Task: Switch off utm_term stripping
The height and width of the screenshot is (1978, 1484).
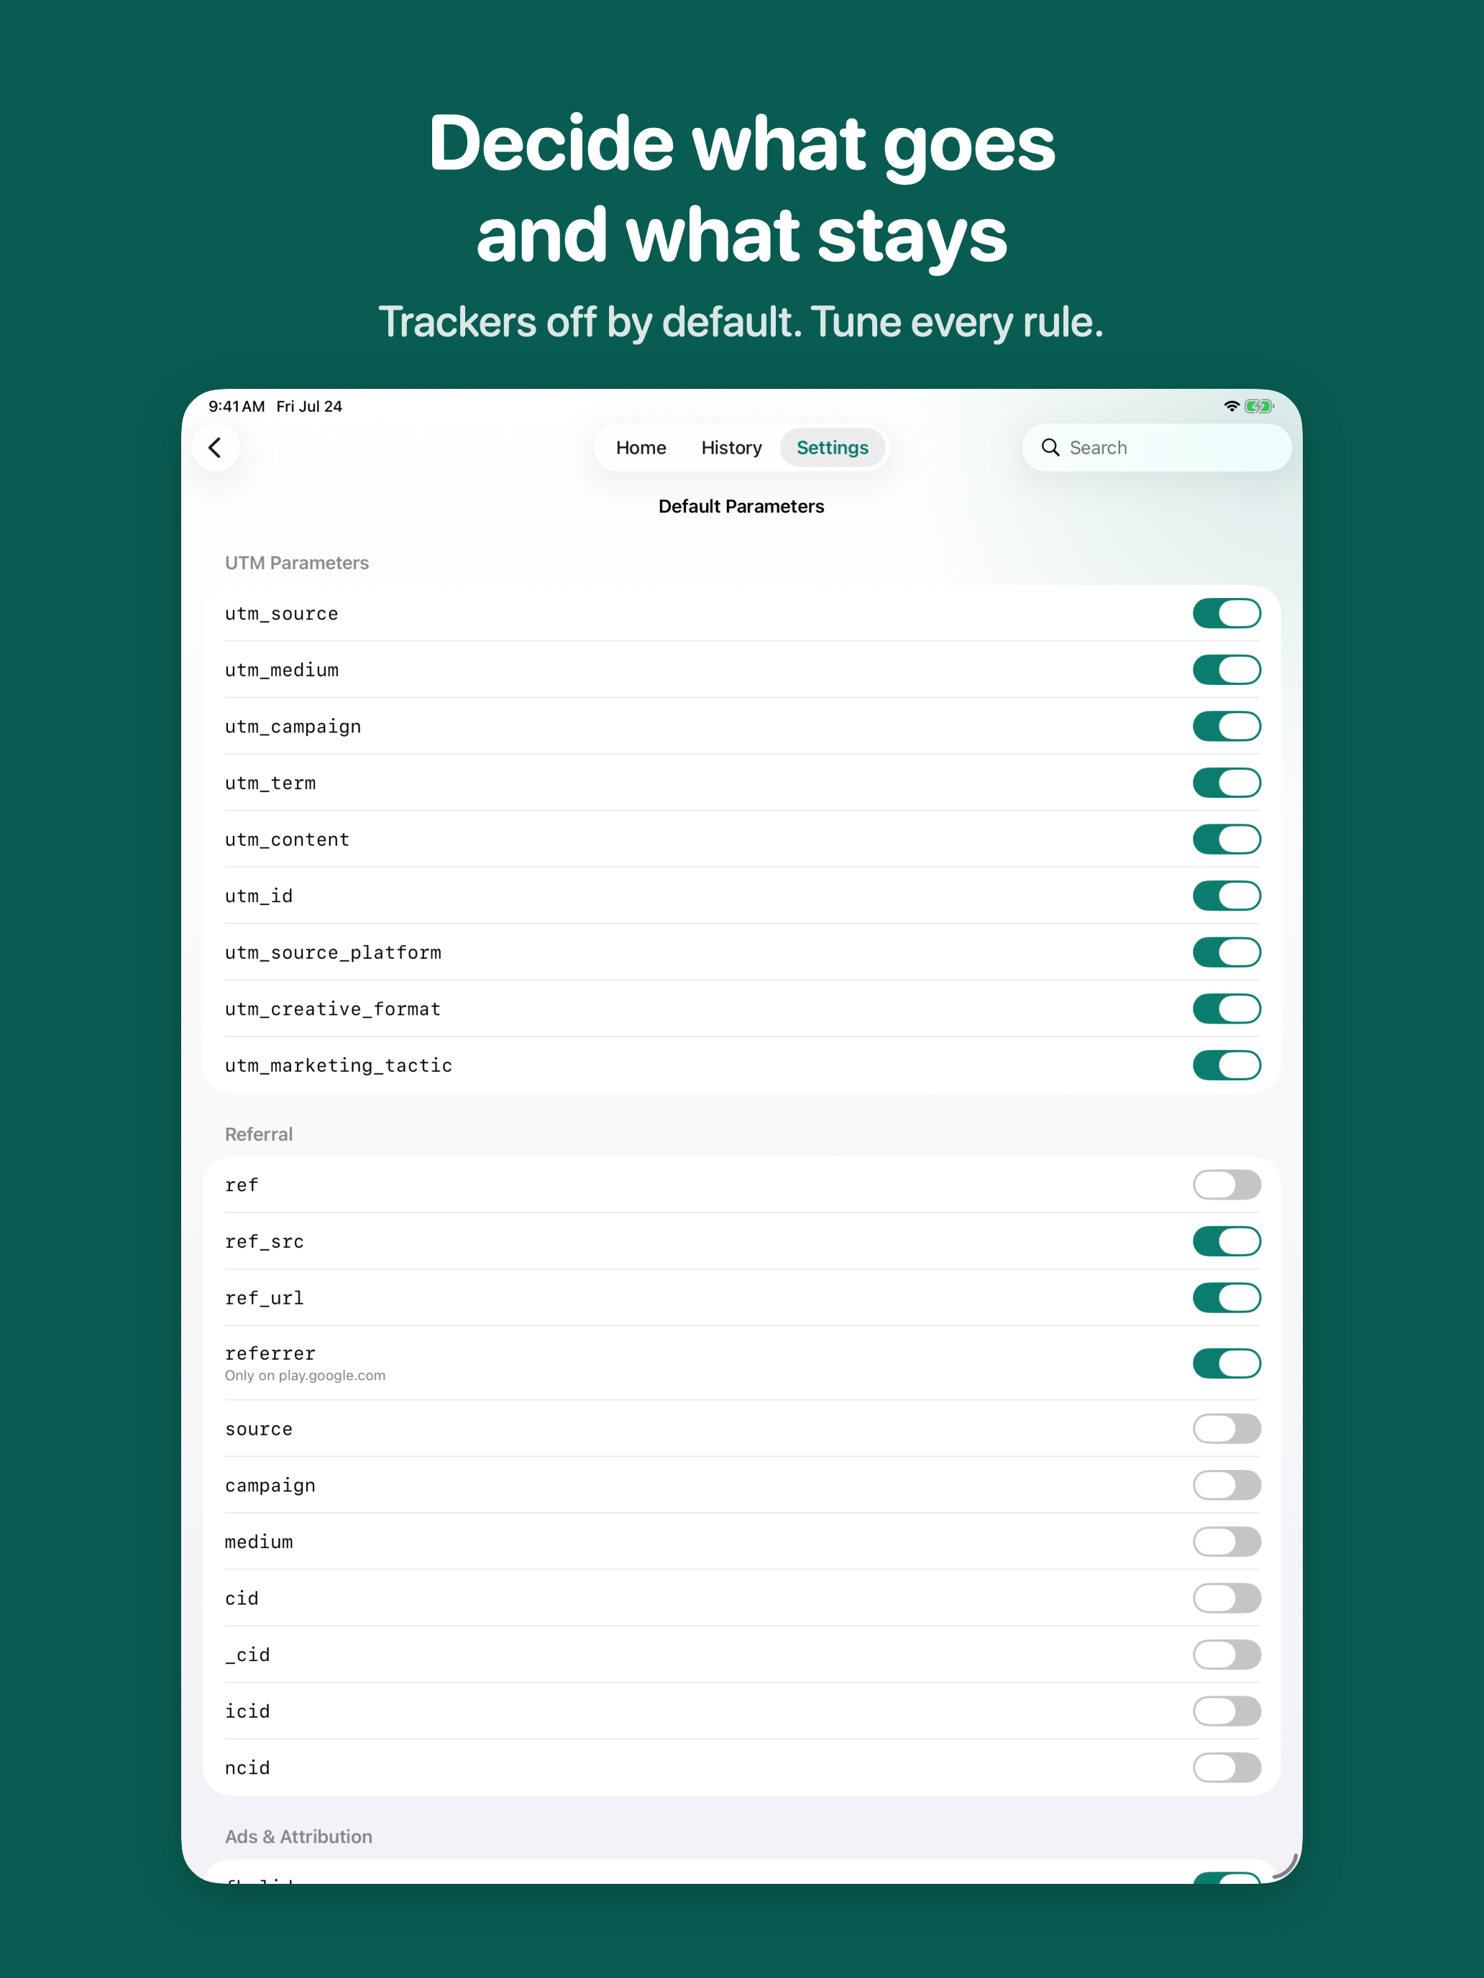Action: pyautogui.click(x=1227, y=783)
